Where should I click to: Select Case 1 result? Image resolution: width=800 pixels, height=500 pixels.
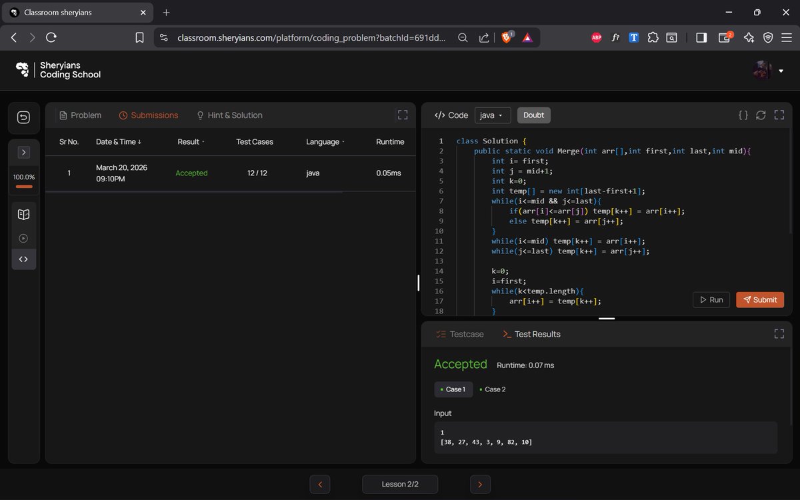pyautogui.click(x=453, y=389)
